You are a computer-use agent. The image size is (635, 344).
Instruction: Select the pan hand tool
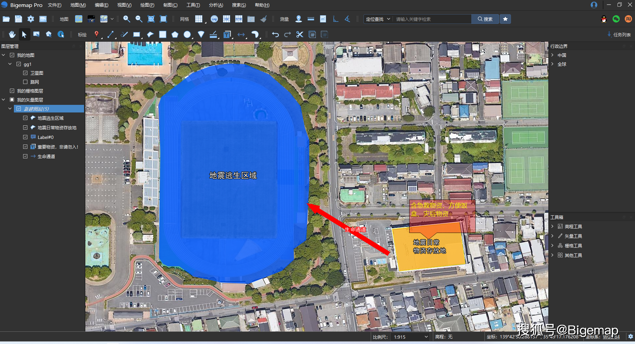pyautogui.click(x=12, y=34)
